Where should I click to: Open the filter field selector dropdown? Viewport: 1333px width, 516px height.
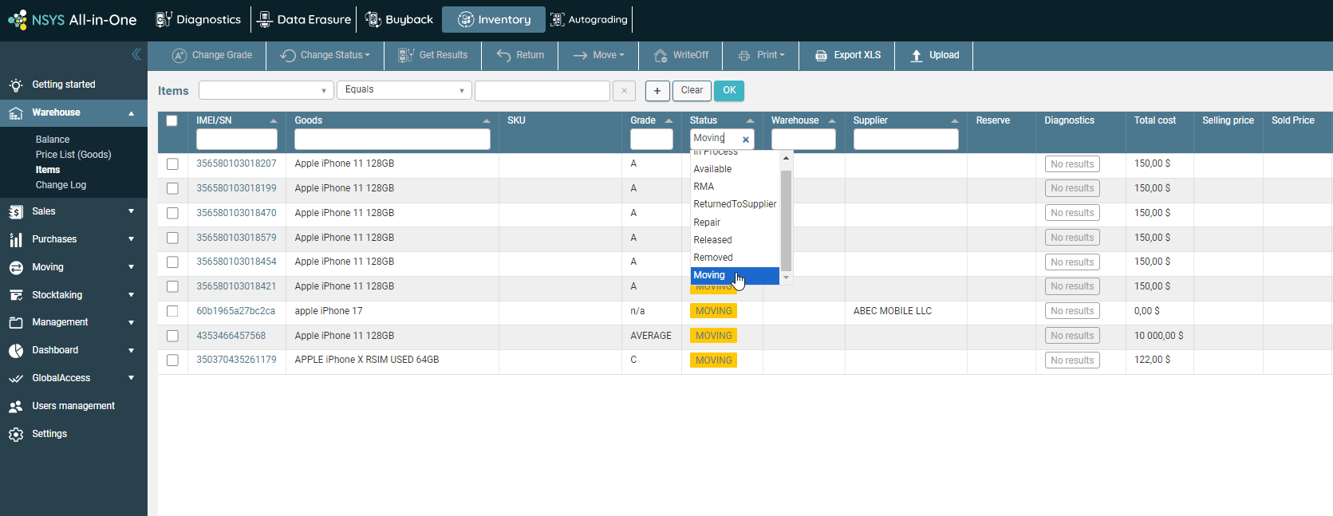[x=266, y=91]
